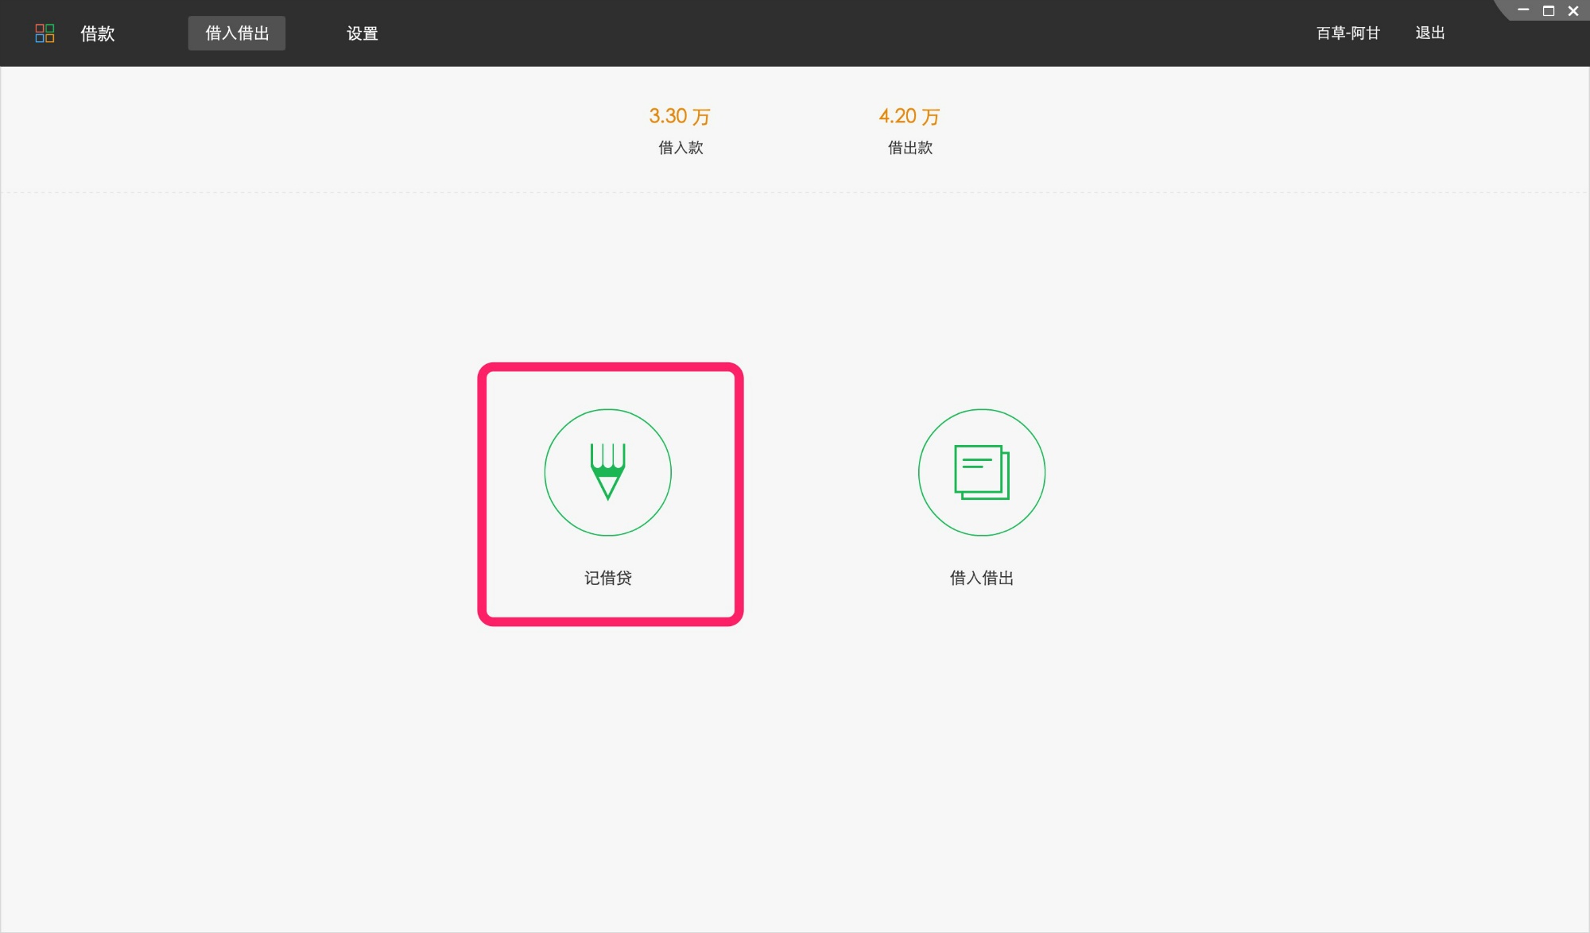Screen dimensions: 1590x933
Task: Click the 借款 title text
Action: 98,33
